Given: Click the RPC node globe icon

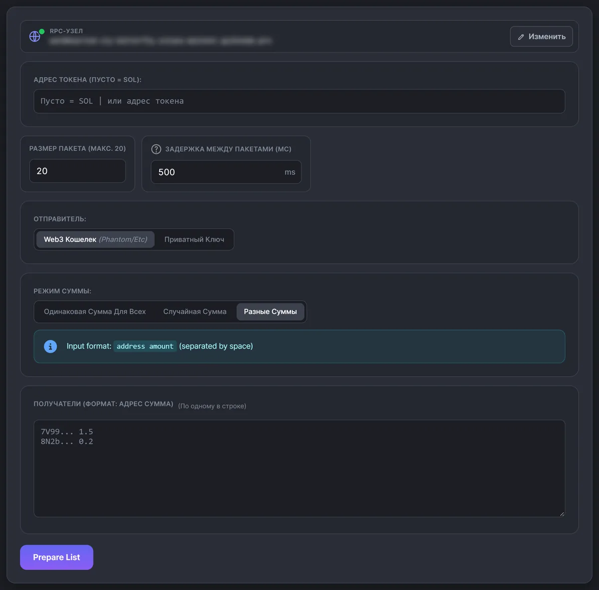Looking at the screenshot, I should pyautogui.click(x=34, y=36).
